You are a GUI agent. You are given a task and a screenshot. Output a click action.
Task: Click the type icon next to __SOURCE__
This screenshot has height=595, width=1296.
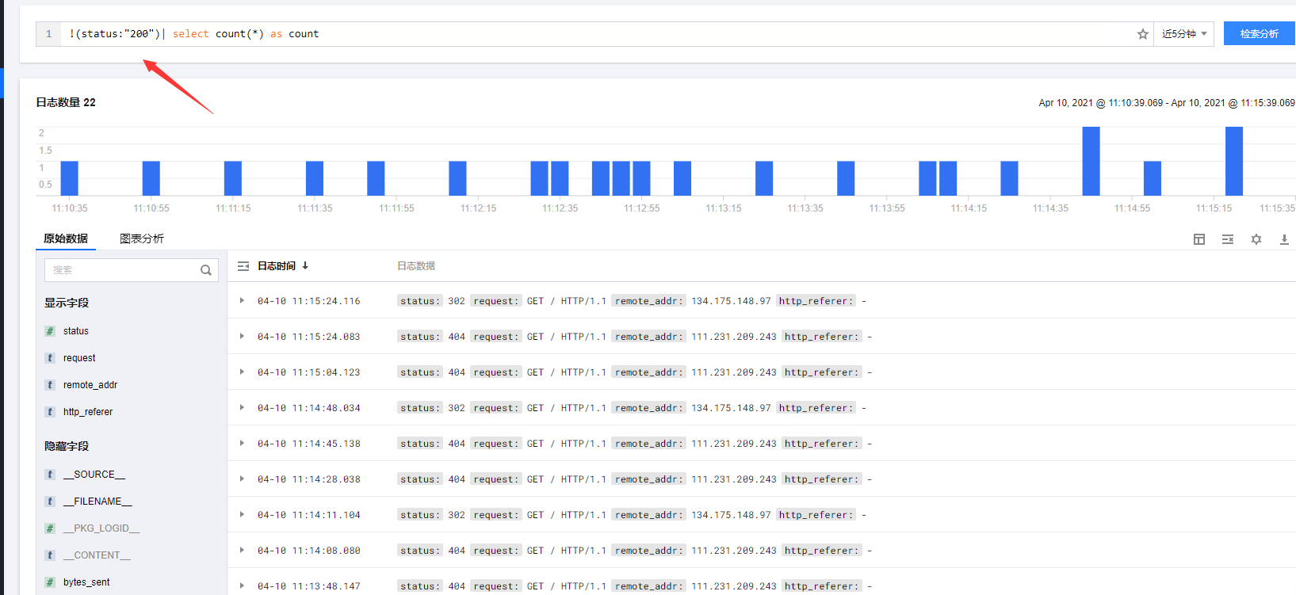50,475
